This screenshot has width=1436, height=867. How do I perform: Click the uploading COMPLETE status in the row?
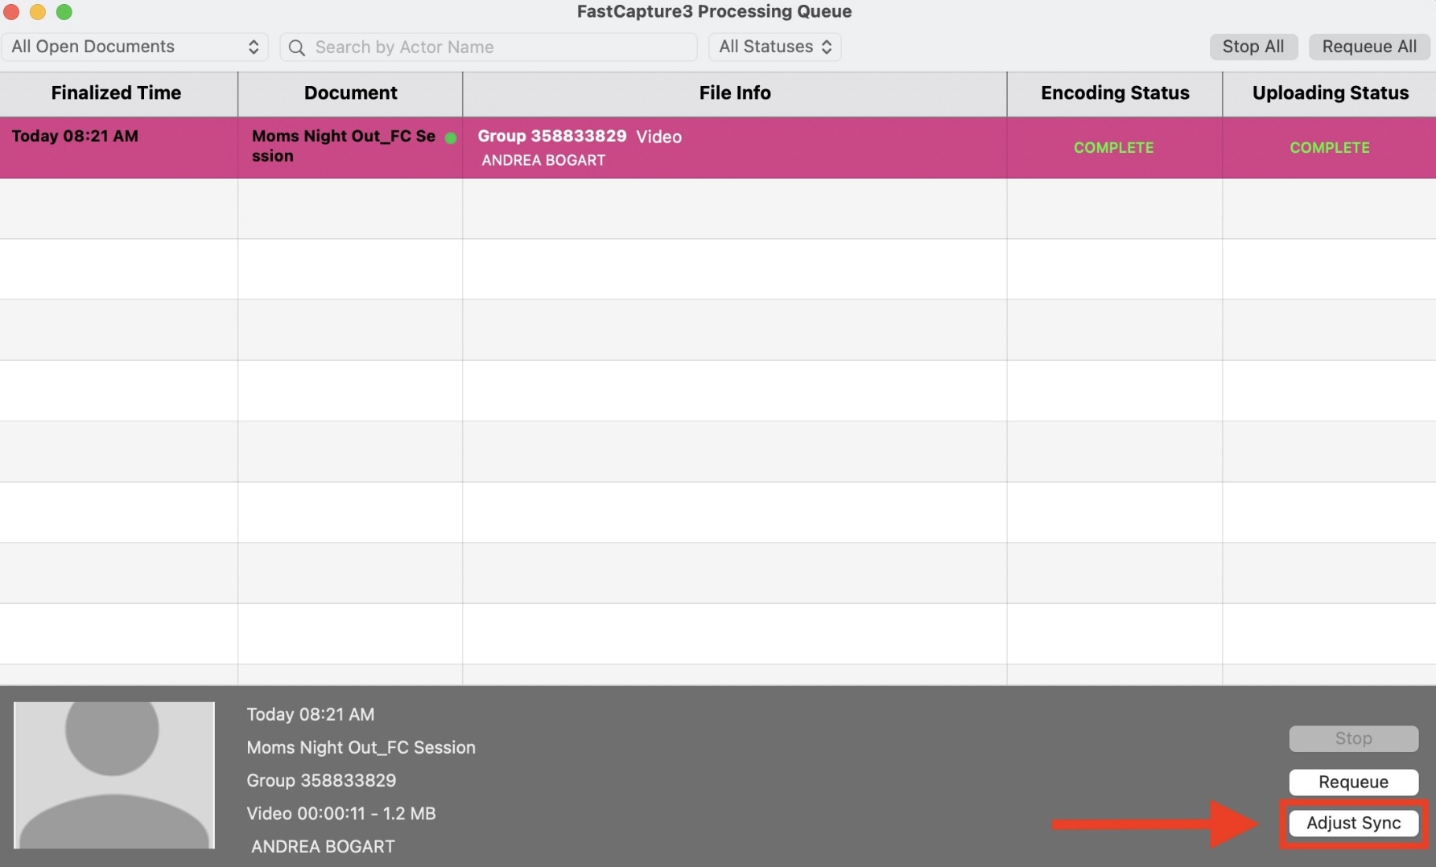pos(1329,148)
